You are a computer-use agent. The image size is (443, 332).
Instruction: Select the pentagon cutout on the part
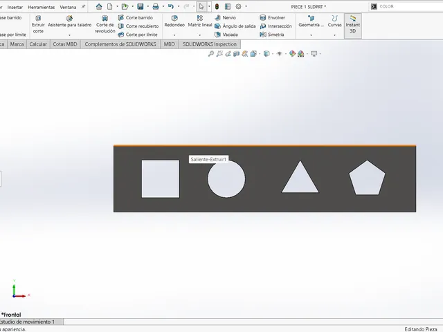click(367, 178)
